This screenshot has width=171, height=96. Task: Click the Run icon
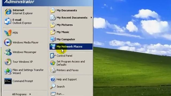pos(53,94)
